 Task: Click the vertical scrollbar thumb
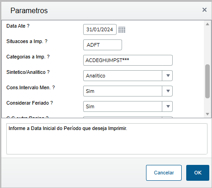click(207, 82)
